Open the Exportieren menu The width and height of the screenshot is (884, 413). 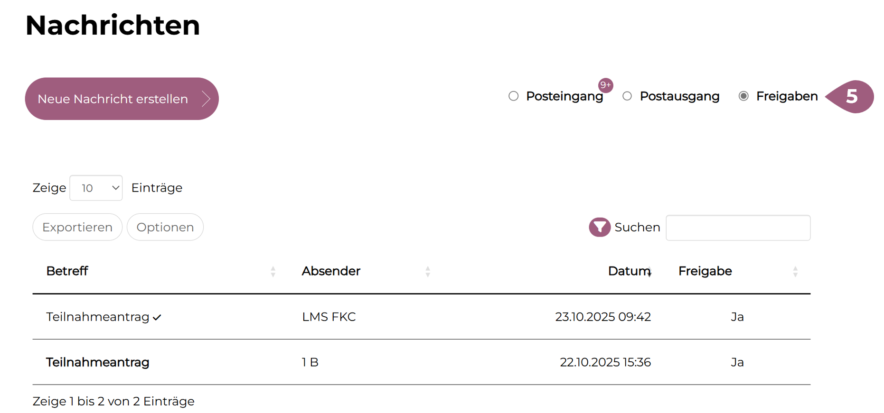tap(77, 227)
